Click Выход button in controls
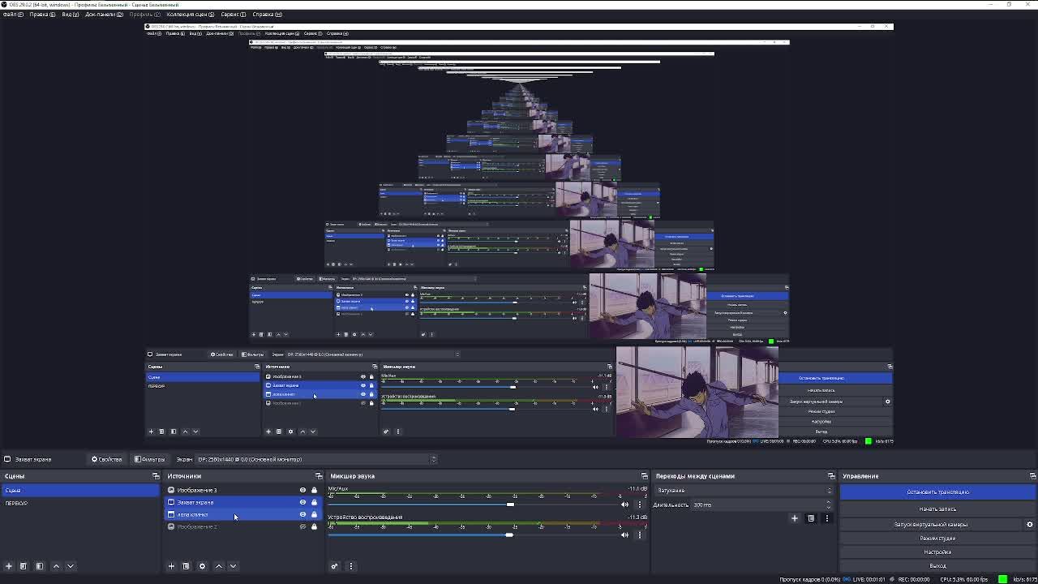1038x584 pixels. click(938, 566)
